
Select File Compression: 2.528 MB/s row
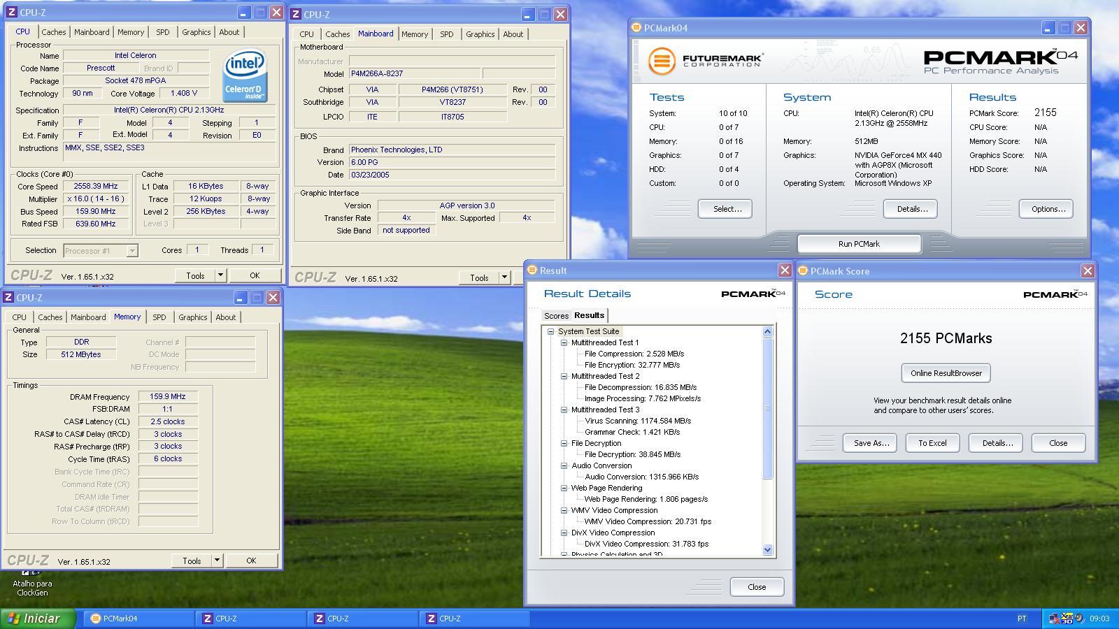point(634,354)
